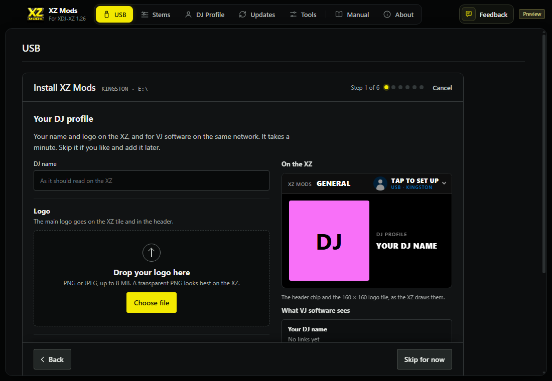Click the 'TAP TO SET UP' label
Viewport: 552px width, 381px height.
[415, 180]
